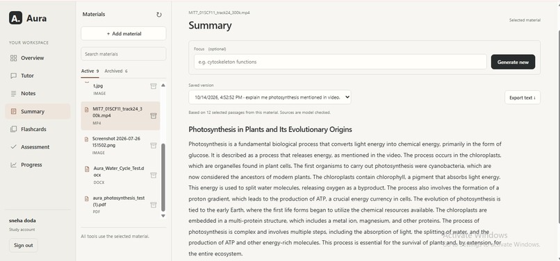Archive Aura_Water_Cycle_Test.docx material
Screen dimensions: 560x261
click(x=154, y=175)
